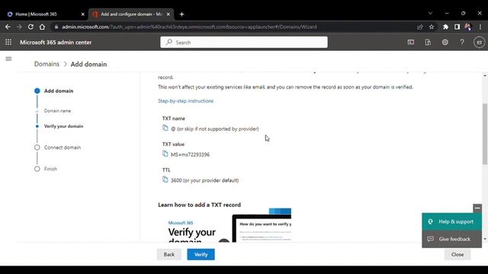Expand the tab search dropdown arrow
488x274 pixels.
coord(430,14)
